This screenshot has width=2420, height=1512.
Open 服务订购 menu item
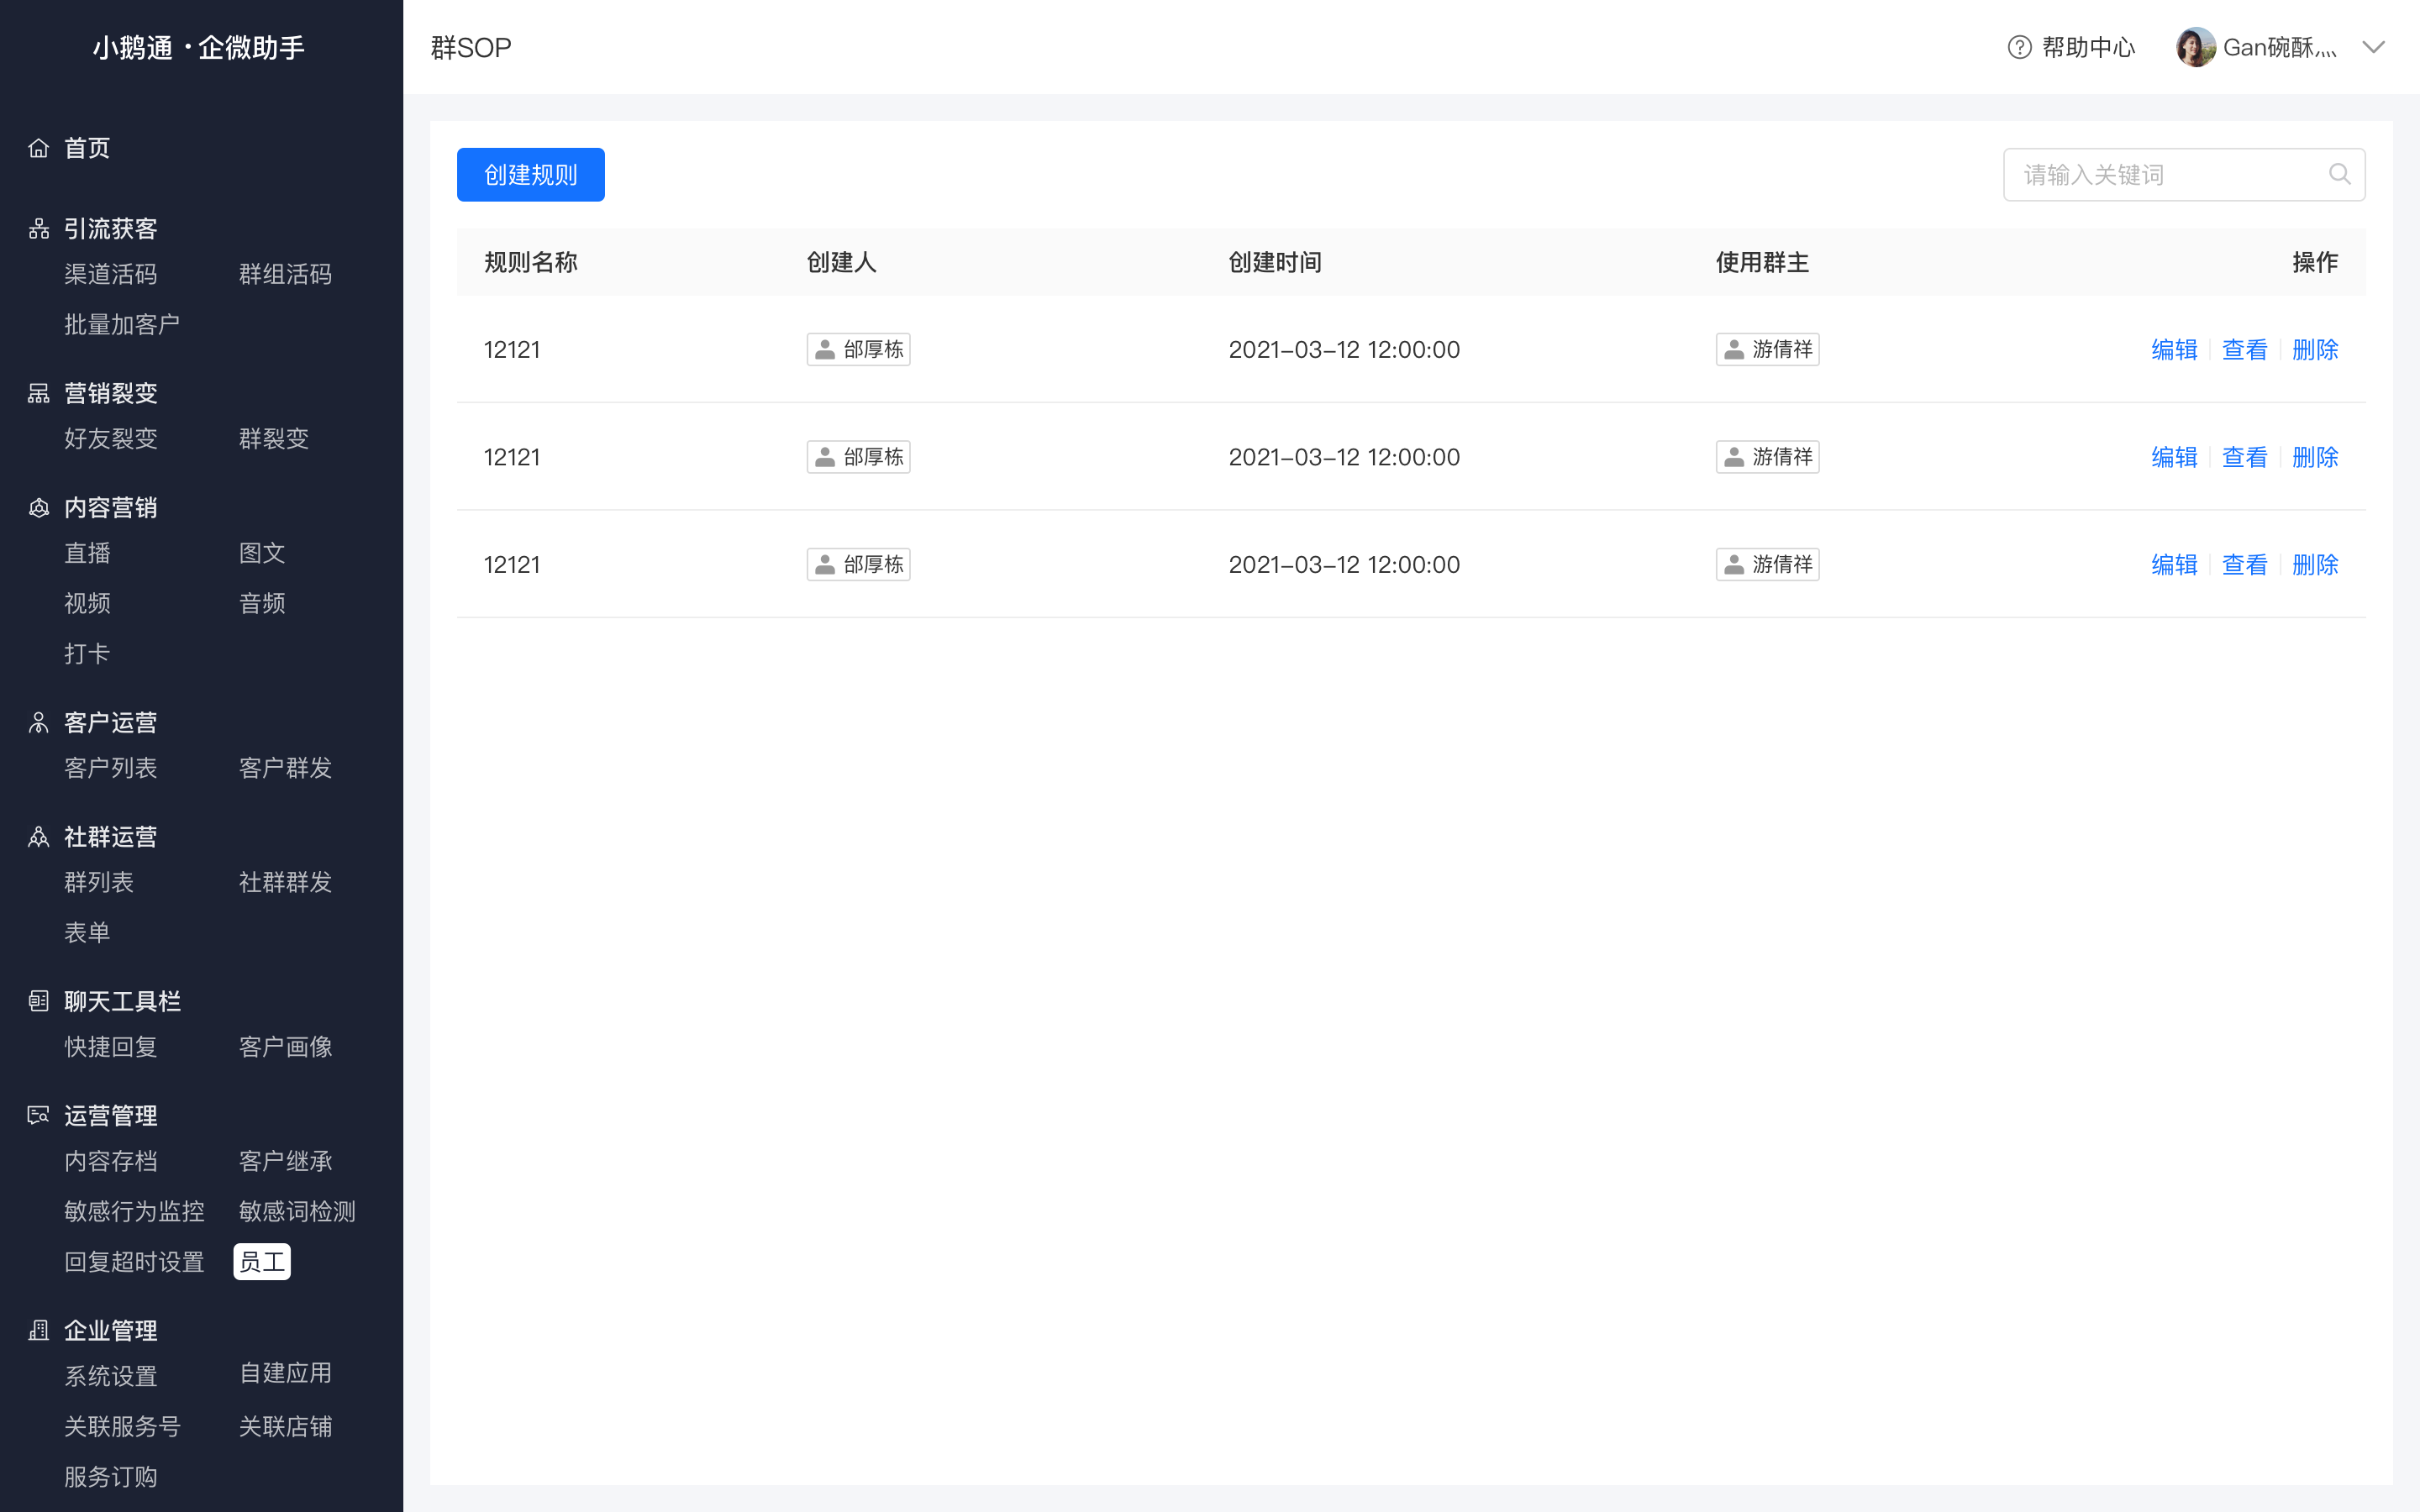tap(111, 1476)
